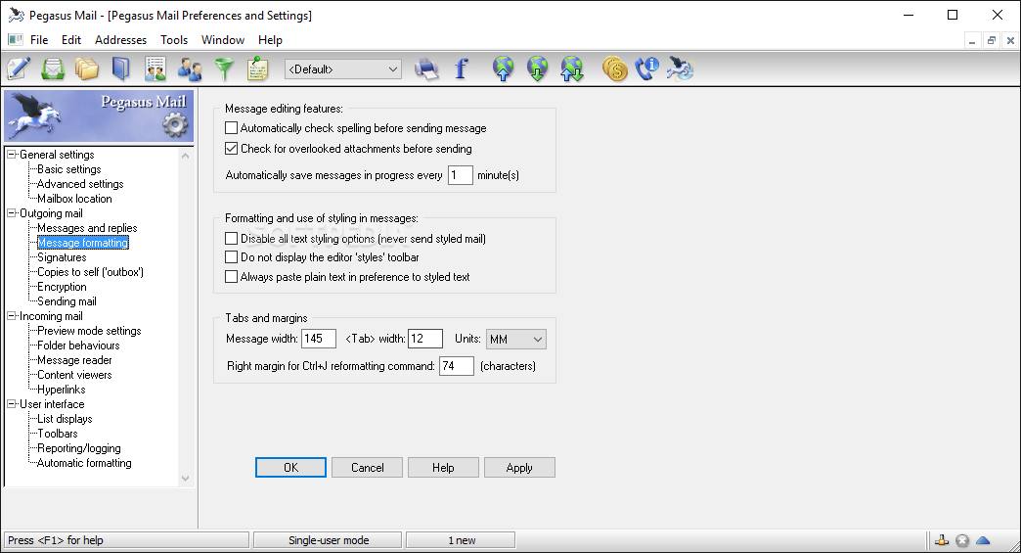Open the <Default> identity dropdown
Screen dimensions: 1021x553
pos(343,69)
